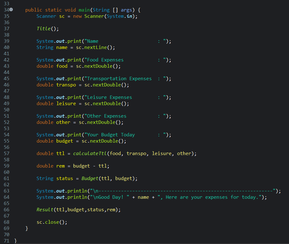289x244 pixels.
Task: Collapse the main method using the fold indicator
Action: (11, 10)
